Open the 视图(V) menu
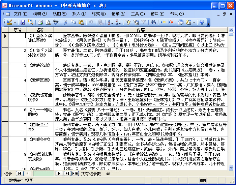Viewport: 236px width, 185px height. (x=60, y=14)
